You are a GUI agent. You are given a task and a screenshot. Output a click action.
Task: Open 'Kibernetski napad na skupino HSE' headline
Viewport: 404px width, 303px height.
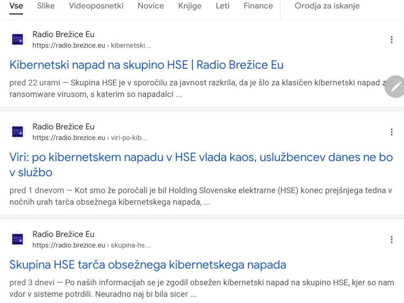[x=146, y=65]
